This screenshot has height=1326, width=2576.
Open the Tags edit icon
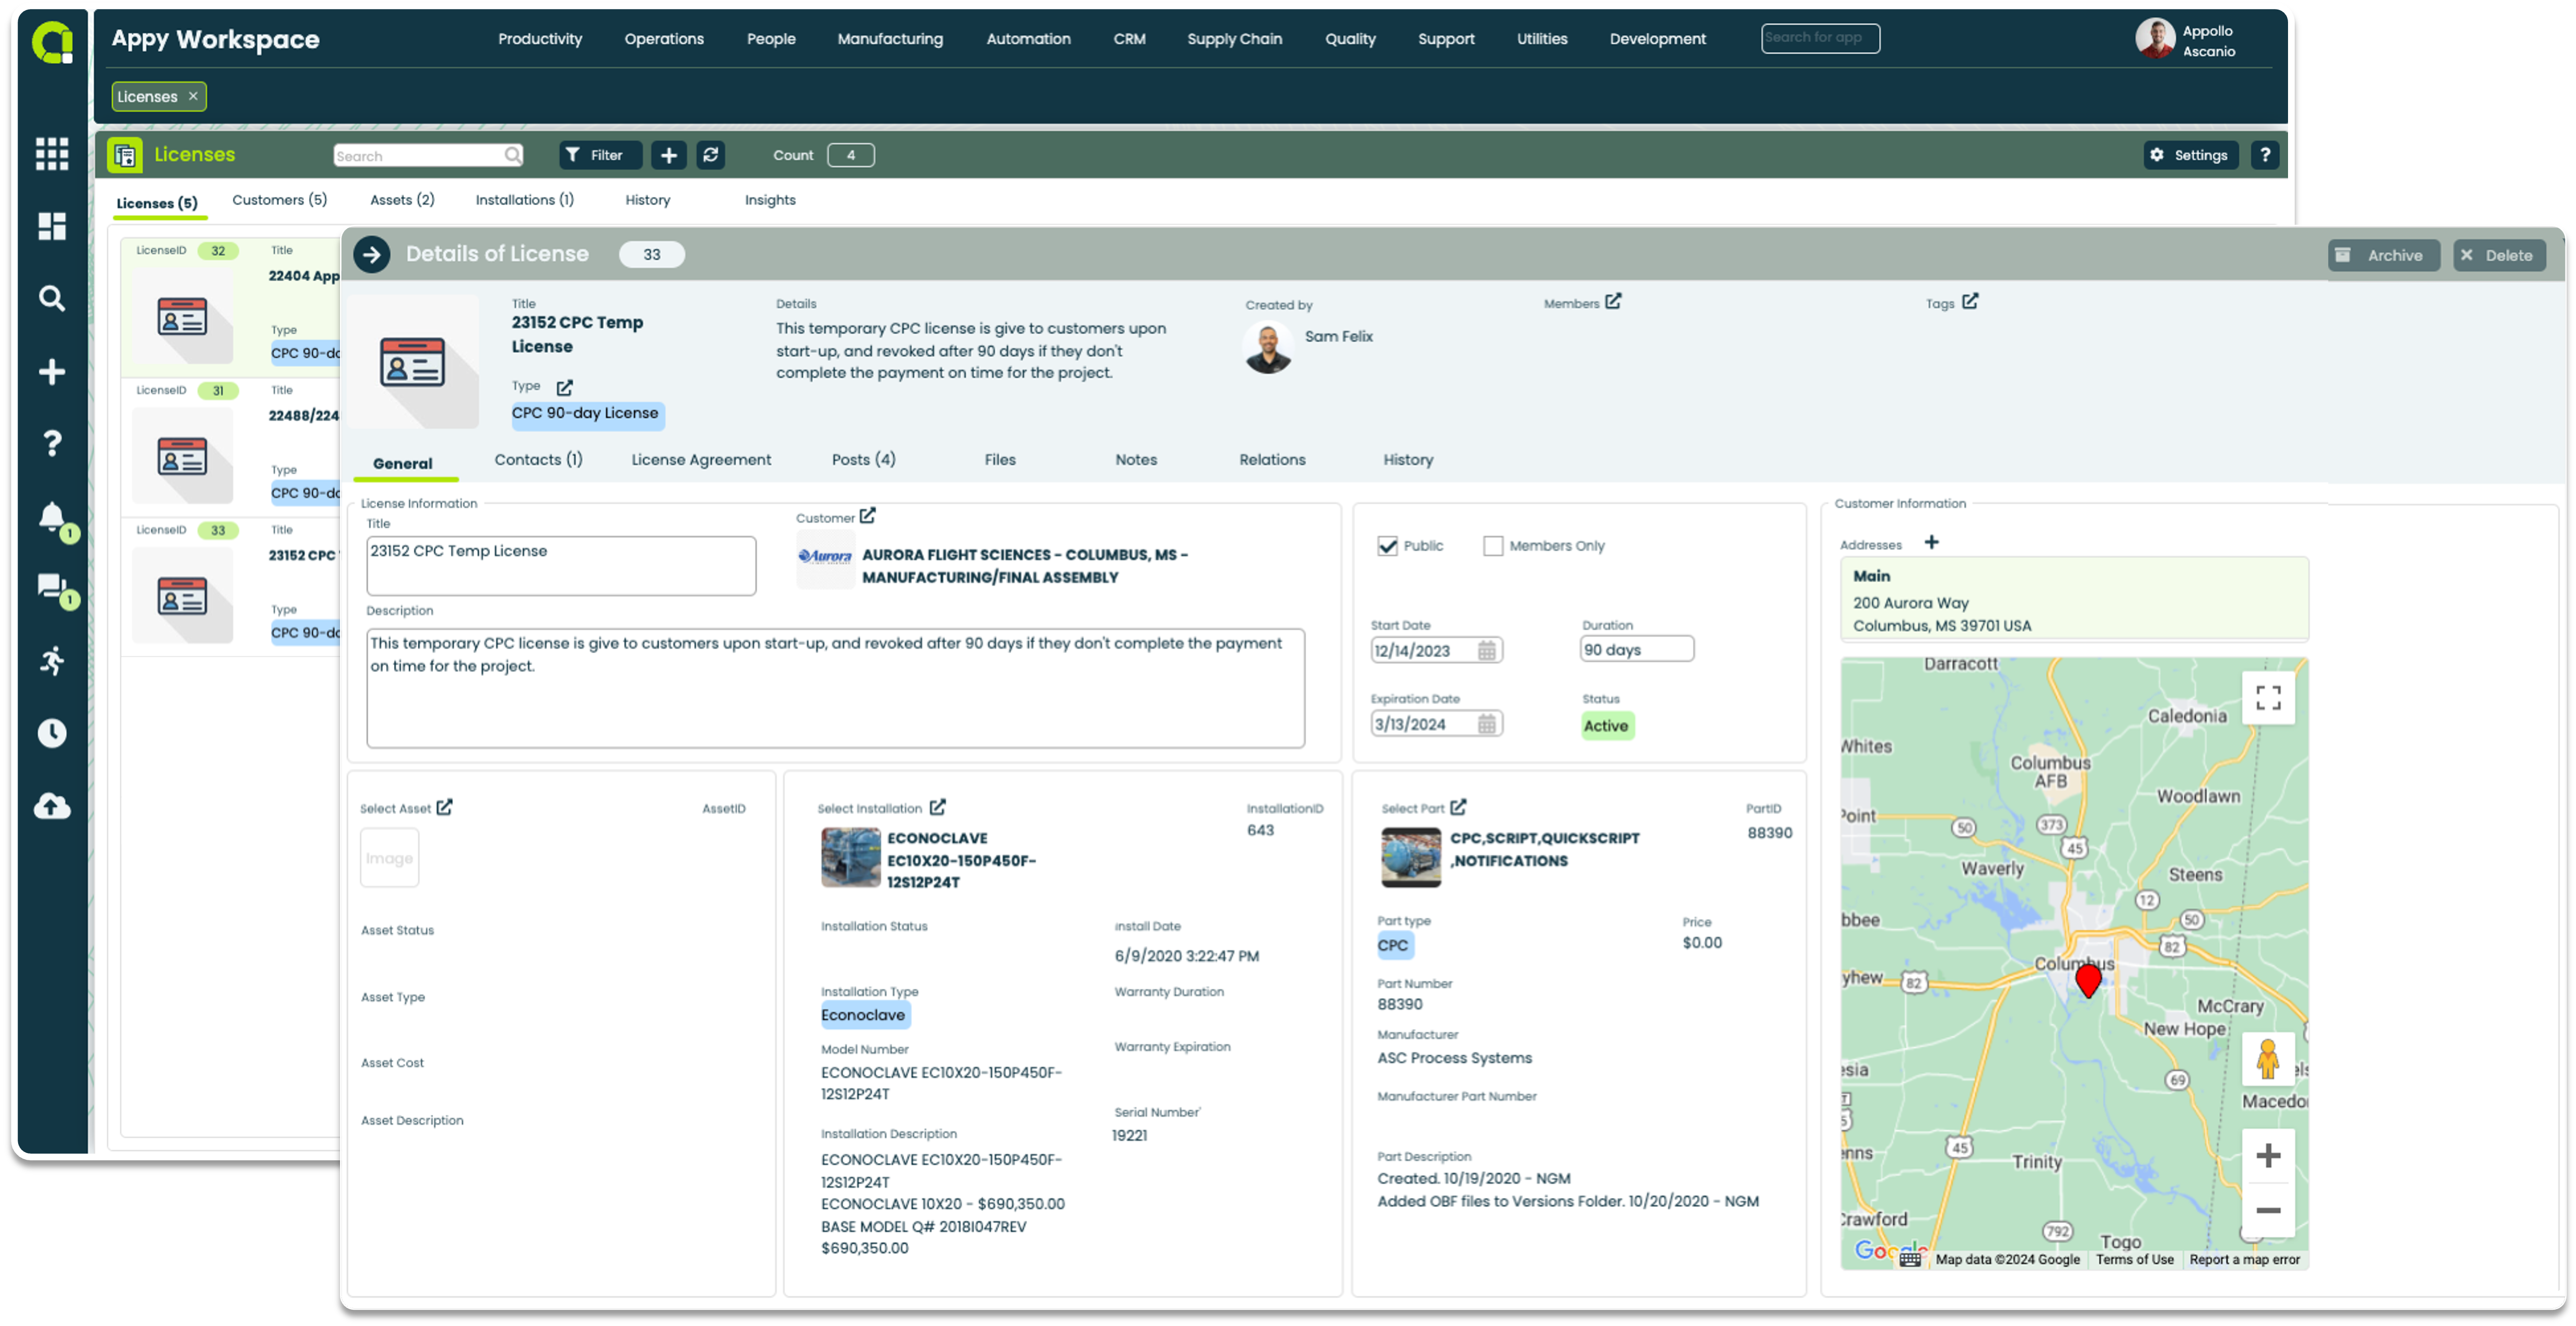pos(1970,301)
